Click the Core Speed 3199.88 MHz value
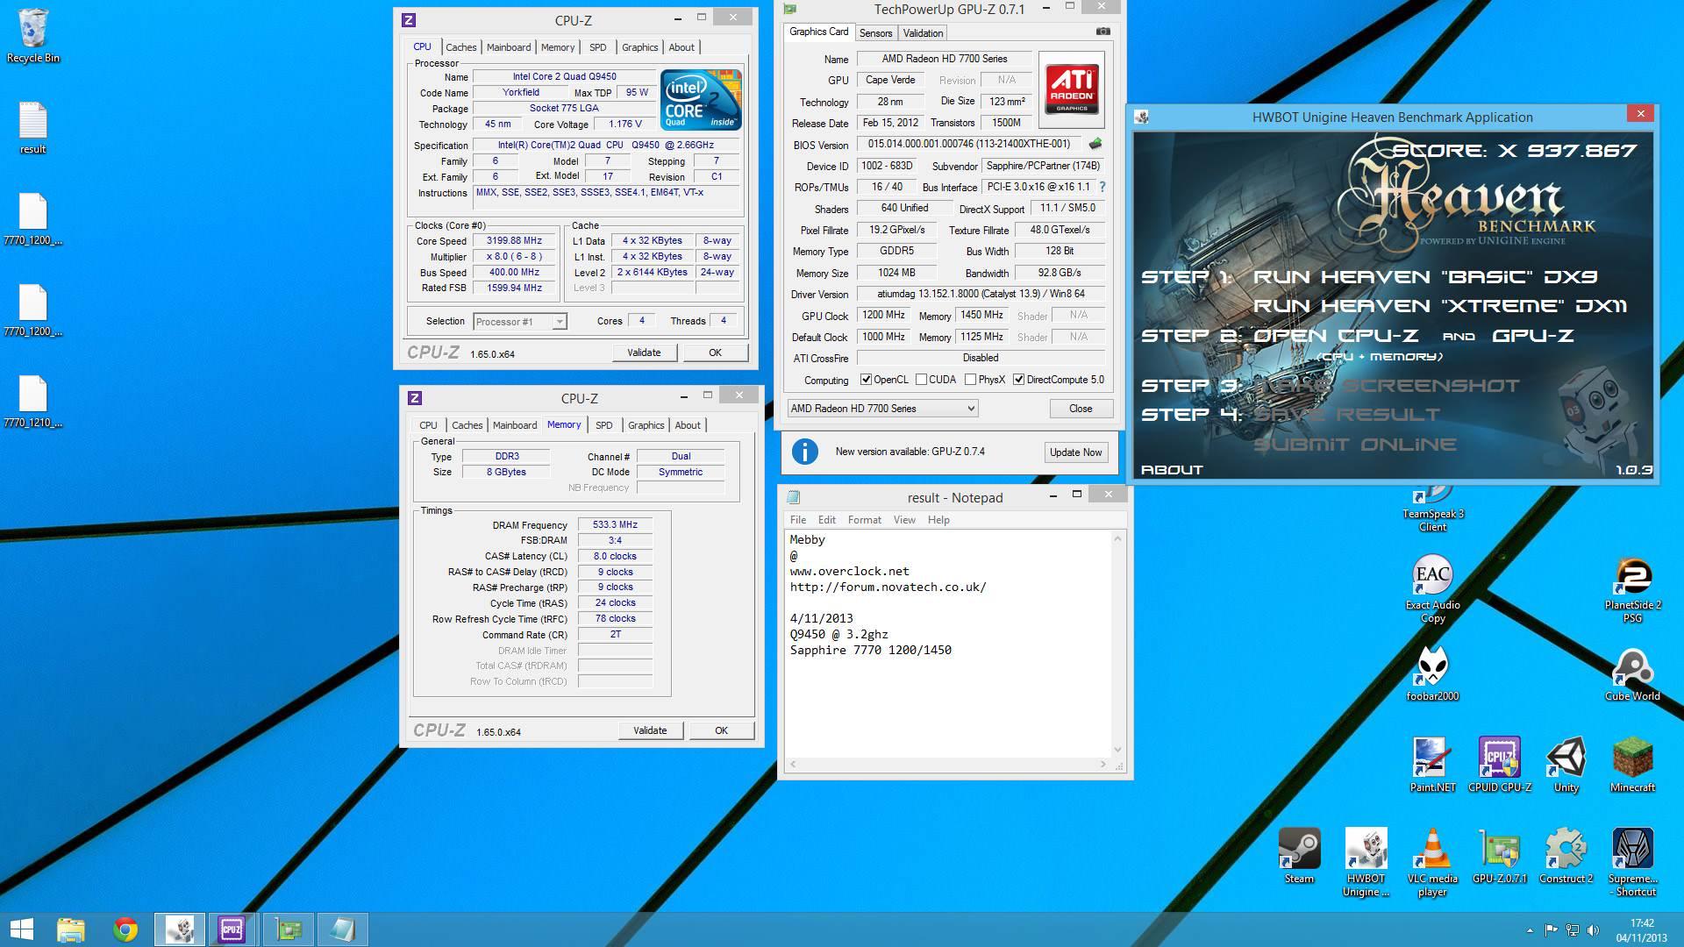 [x=514, y=240]
